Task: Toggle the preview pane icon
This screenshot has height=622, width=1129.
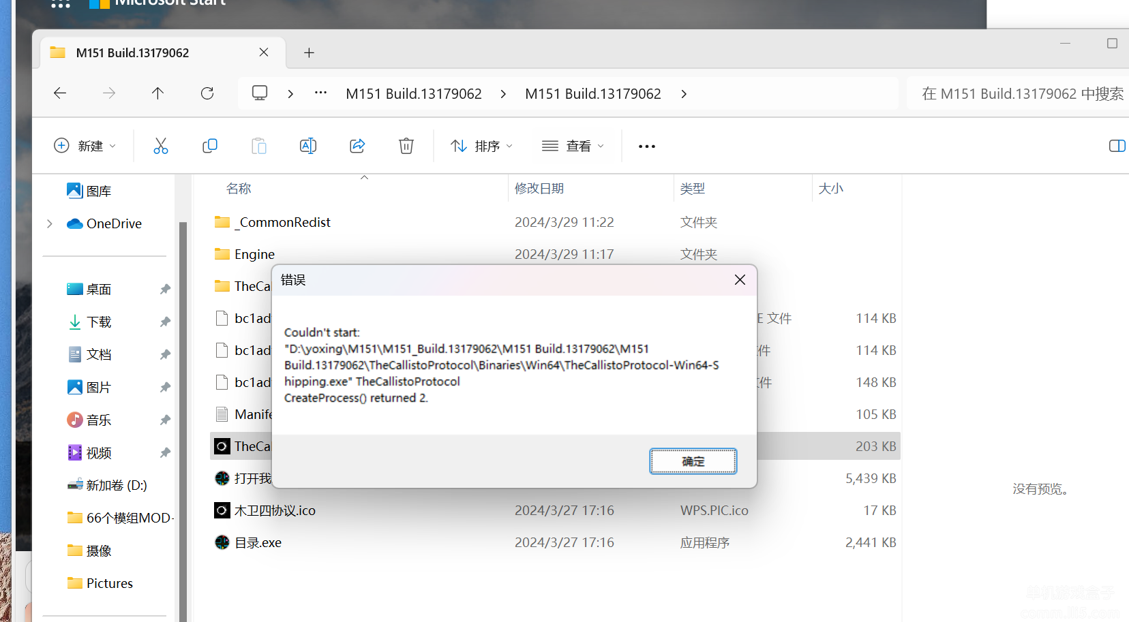Action: tap(1117, 146)
